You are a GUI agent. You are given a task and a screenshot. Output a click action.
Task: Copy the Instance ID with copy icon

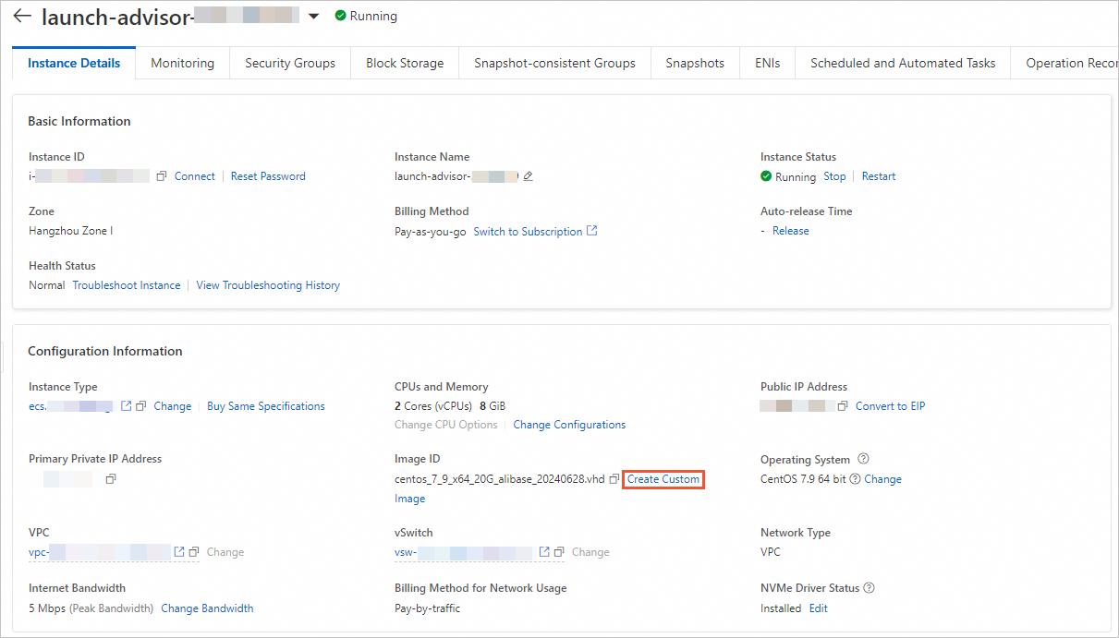click(162, 176)
